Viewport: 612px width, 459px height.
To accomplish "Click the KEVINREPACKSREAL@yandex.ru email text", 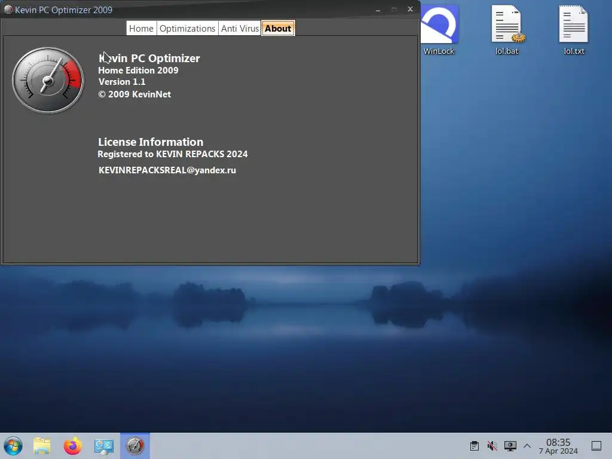I will [x=167, y=170].
